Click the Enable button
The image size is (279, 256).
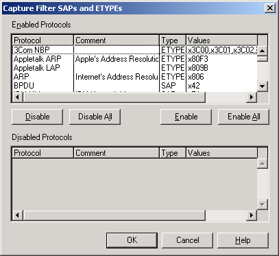(x=186, y=117)
